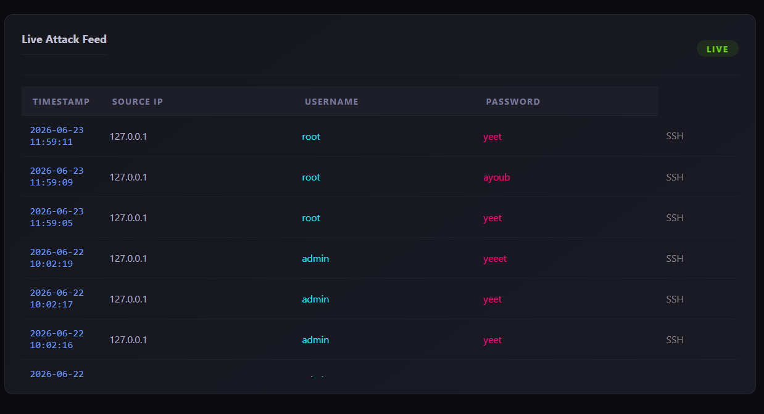Click source IP in the 11:59:09 row
The width and height of the screenshot is (764, 414).
128,177
